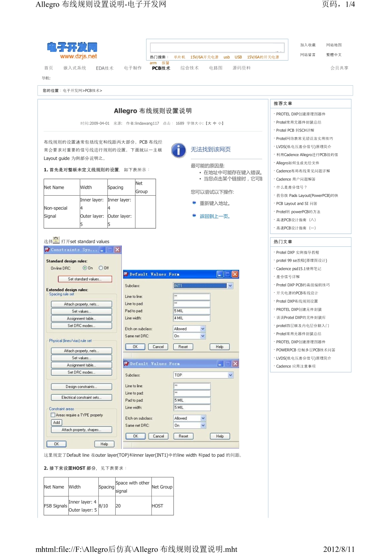Open the 会员共享 navigation item
The width and height of the screenshot is (391, 554).
pyautogui.click(x=339, y=68)
